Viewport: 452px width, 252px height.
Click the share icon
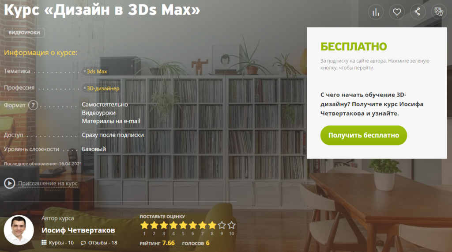[418, 12]
